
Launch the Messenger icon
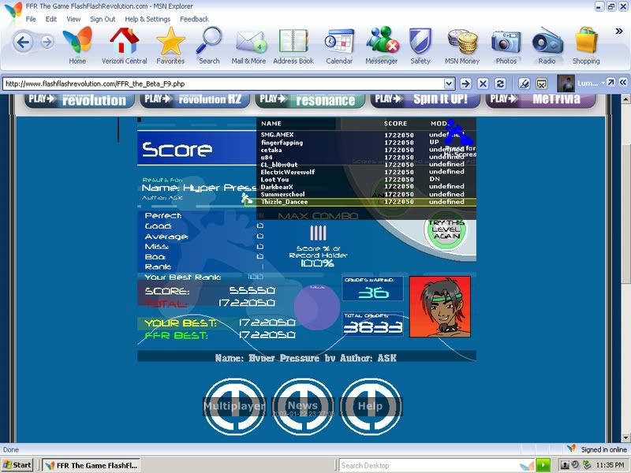tap(381, 42)
